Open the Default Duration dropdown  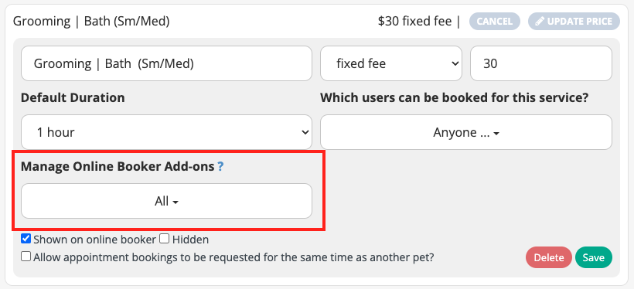coord(166,132)
